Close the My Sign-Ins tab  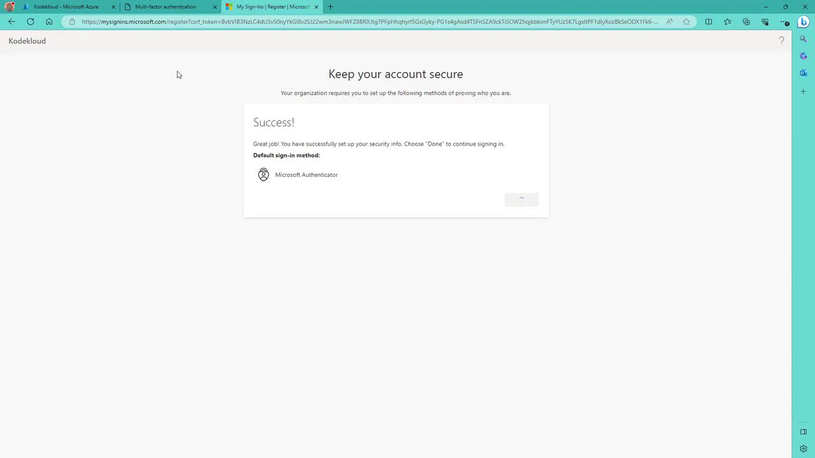(x=316, y=7)
